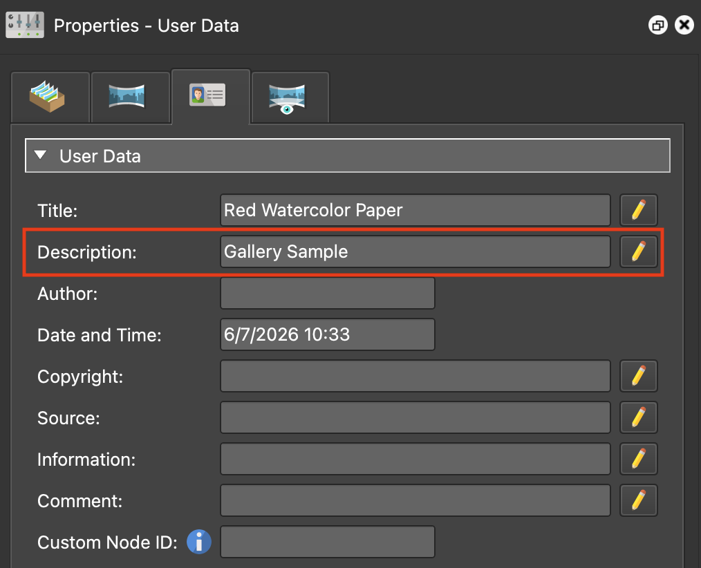701x568 pixels.
Task: Click the pencil edit icon for Description
Action: pyautogui.click(x=638, y=252)
